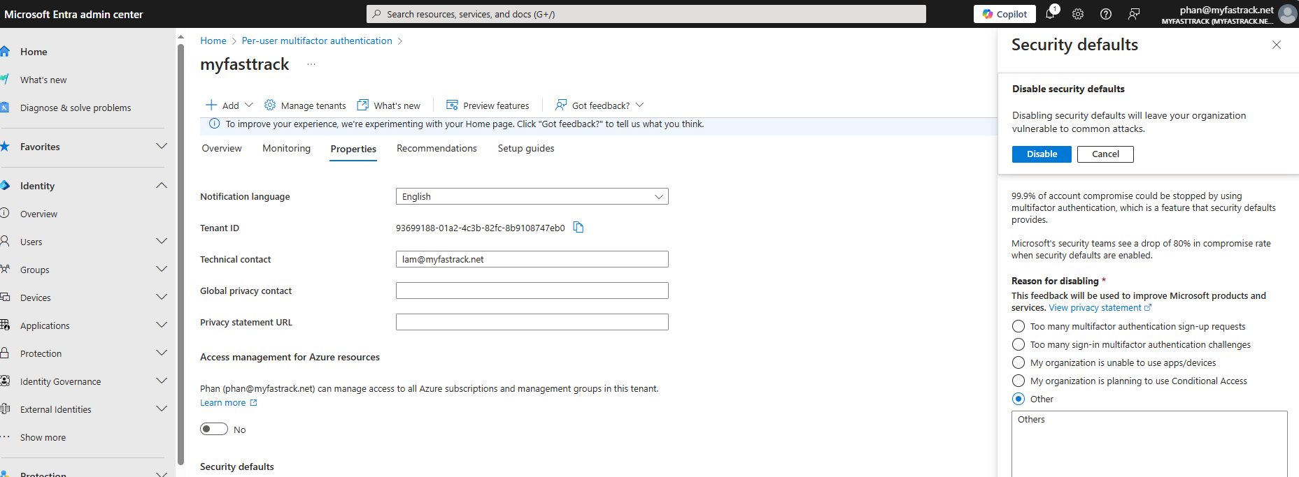Image resolution: width=1299 pixels, height=477 pixels.
Task: Click the Global privacy contact field
Action: (x=532, y=291)
